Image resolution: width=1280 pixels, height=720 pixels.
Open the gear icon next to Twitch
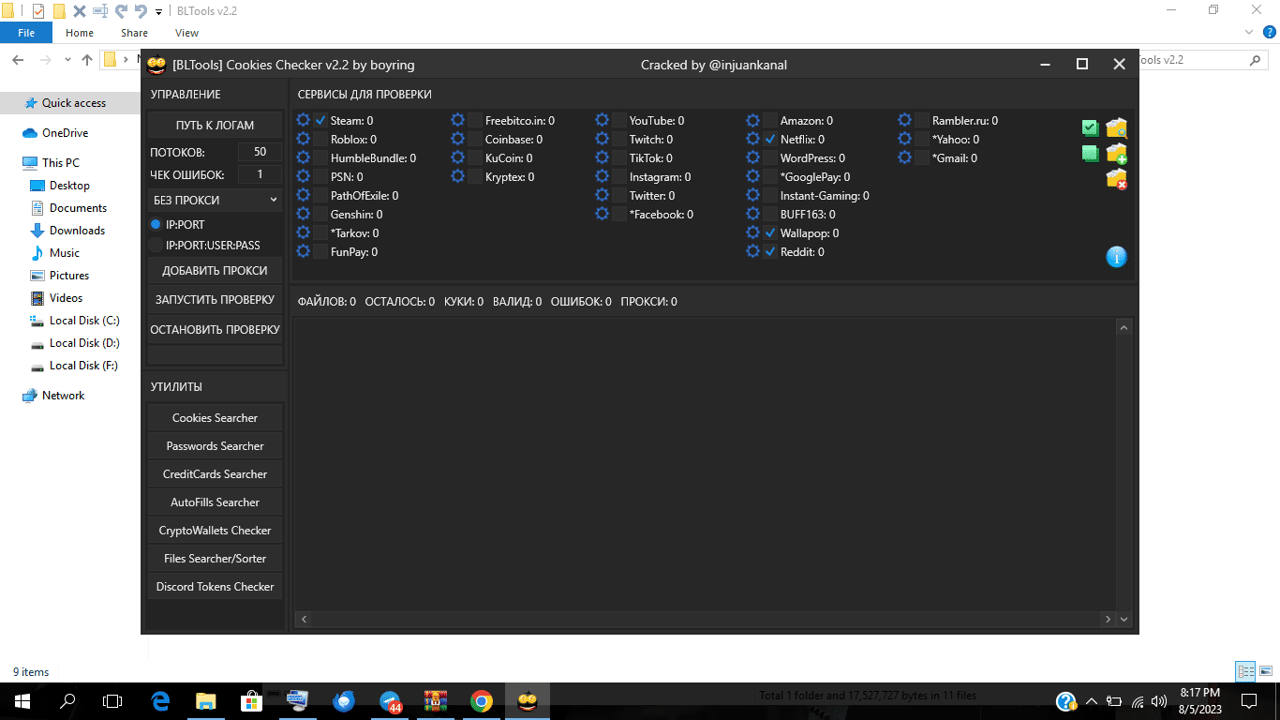click(602, 139)
